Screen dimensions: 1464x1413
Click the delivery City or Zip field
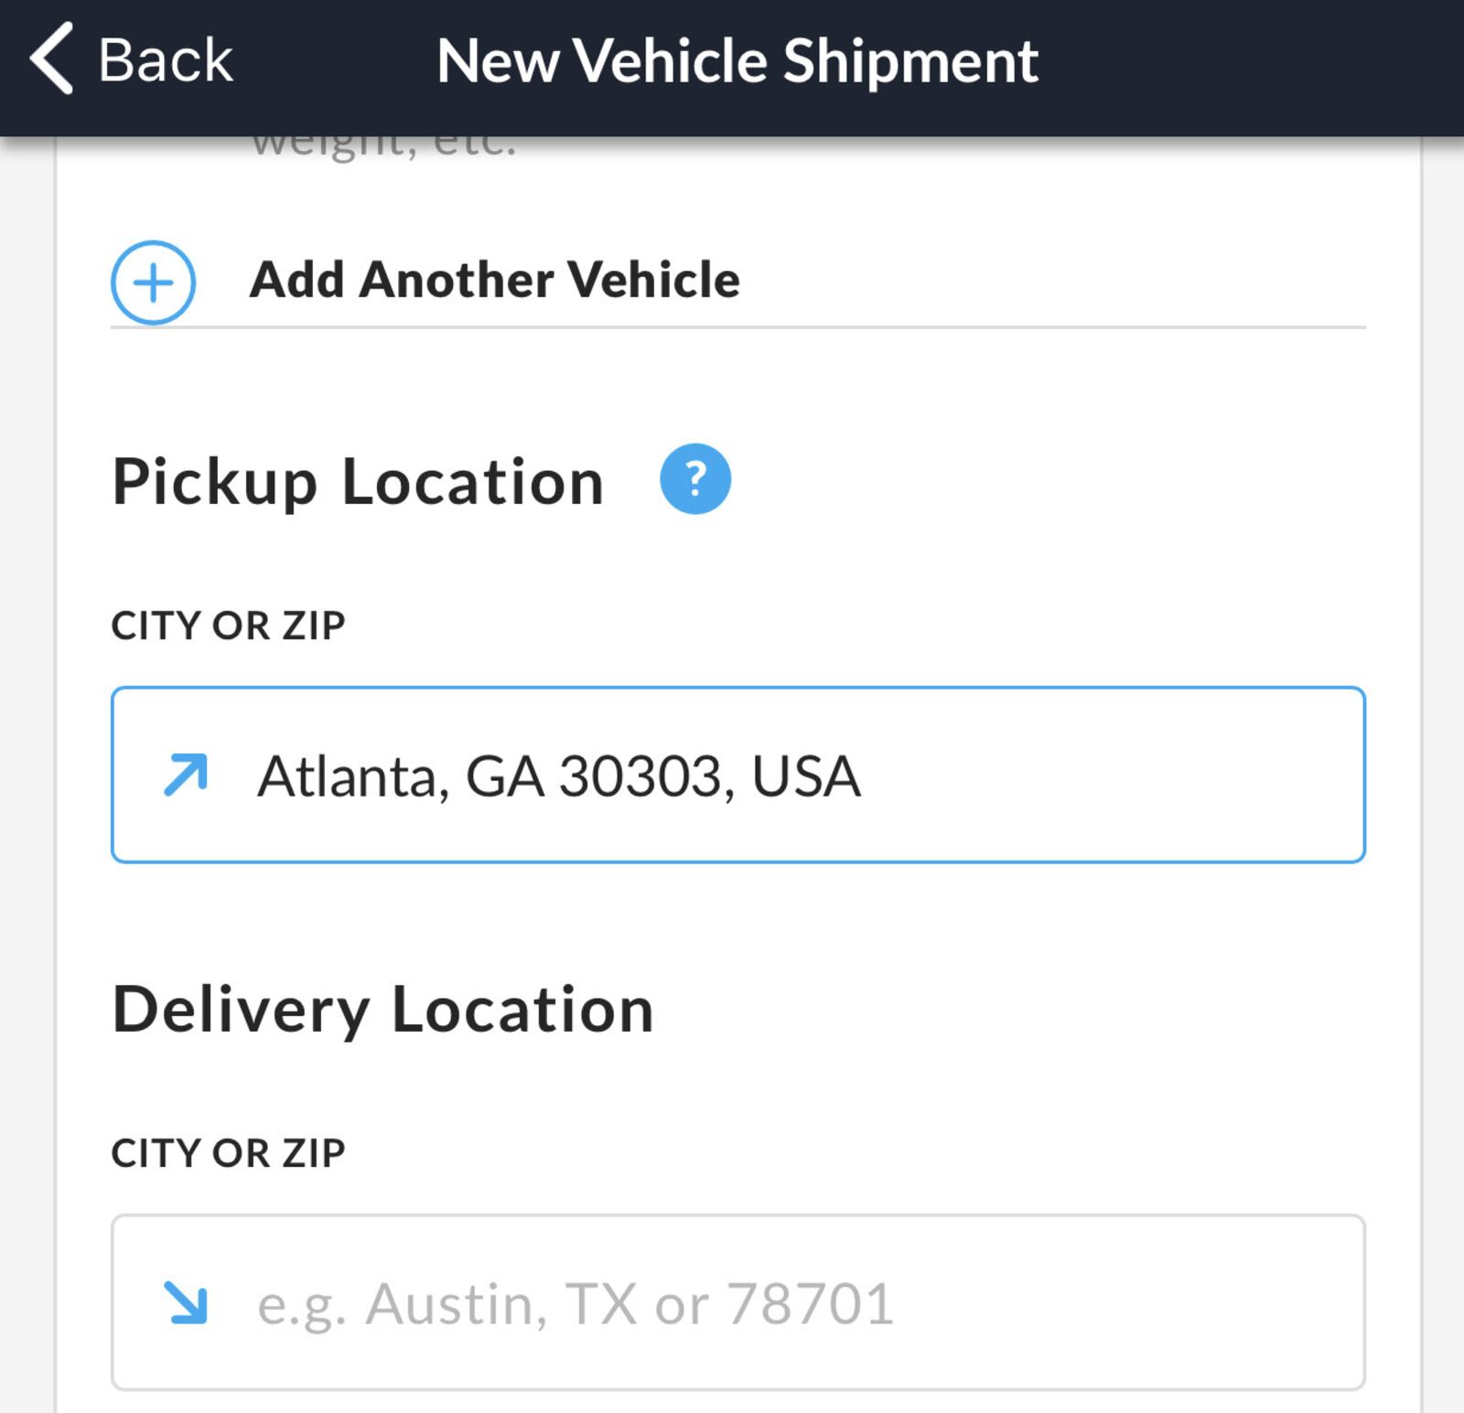click(x=738, y=1302)
